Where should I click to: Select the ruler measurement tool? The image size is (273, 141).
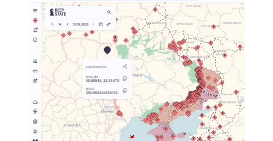click(35, 71)
